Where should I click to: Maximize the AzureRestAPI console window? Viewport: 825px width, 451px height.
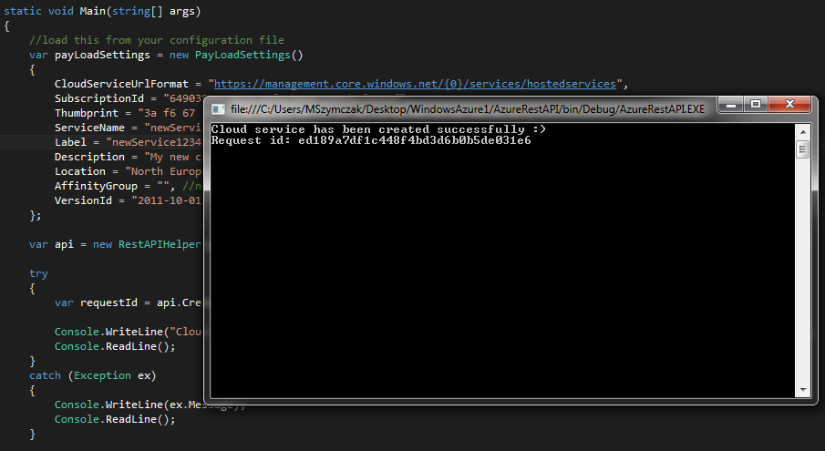tap(756, 105)
